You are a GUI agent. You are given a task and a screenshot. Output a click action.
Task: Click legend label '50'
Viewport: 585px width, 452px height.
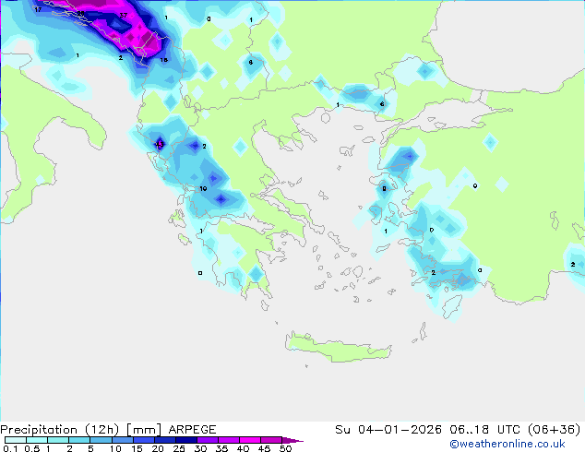pyautogui.click(x=285, y=448)
